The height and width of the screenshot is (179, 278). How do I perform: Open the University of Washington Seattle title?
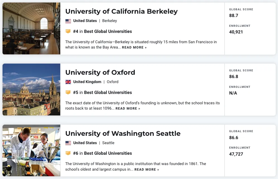pyautogui.click(x=123, y=133)
